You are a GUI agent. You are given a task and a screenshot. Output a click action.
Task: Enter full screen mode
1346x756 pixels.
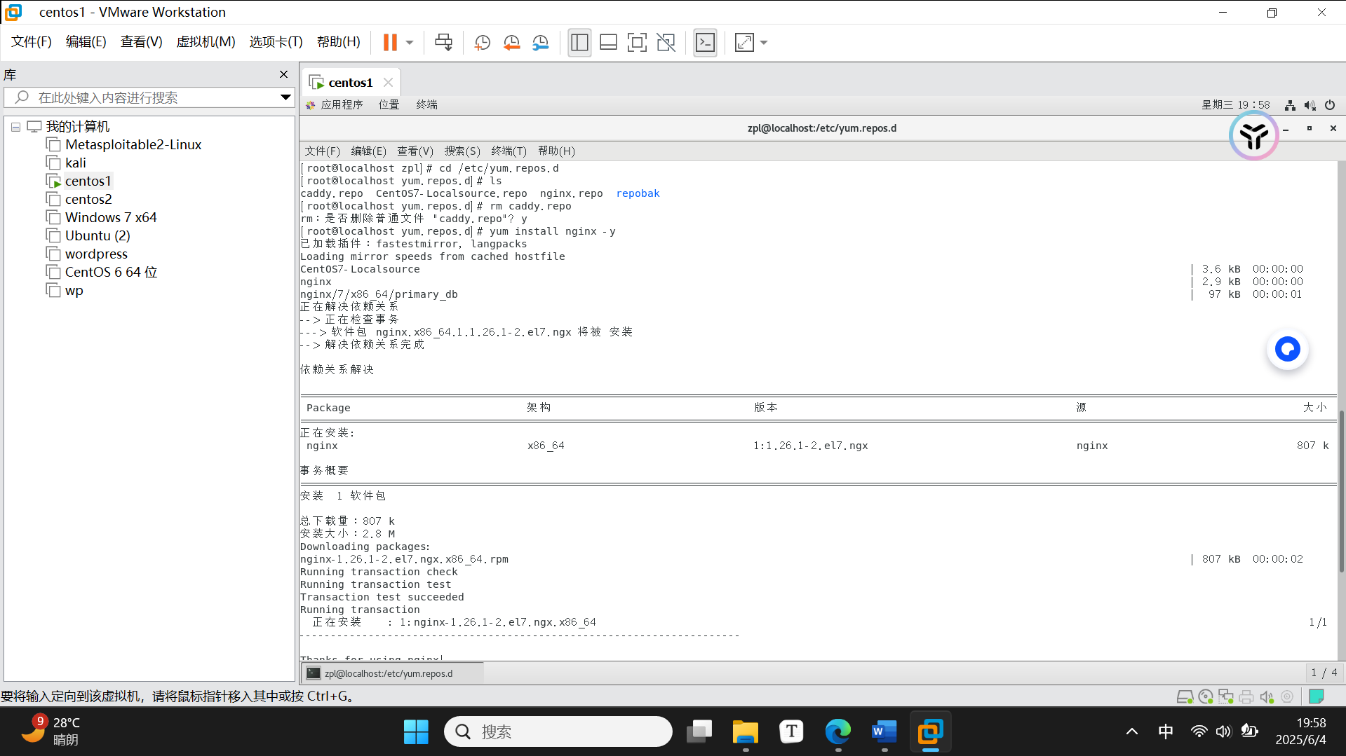[x=637, y=43]
